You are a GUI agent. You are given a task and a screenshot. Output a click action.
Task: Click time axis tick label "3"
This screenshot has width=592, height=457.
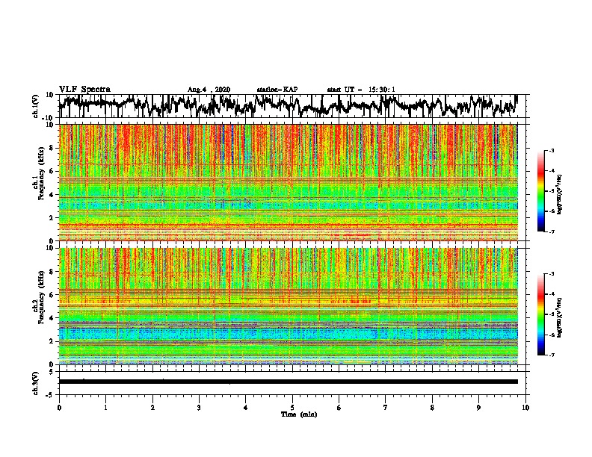[199, 408]
